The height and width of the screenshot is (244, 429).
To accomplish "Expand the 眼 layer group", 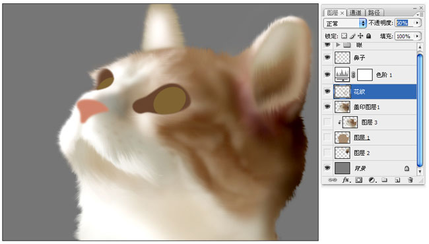I will click(338, 45).
